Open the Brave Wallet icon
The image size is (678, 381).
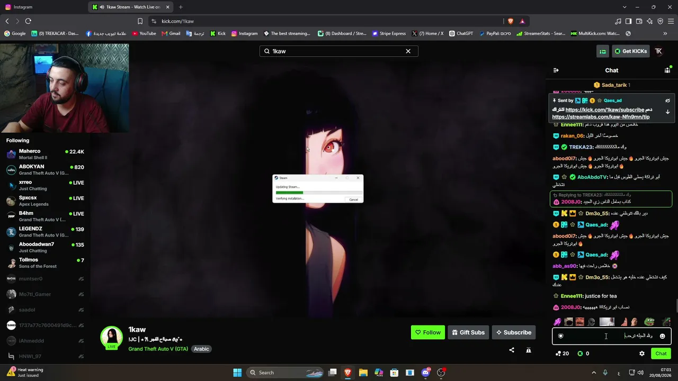(x=639, y=21)
